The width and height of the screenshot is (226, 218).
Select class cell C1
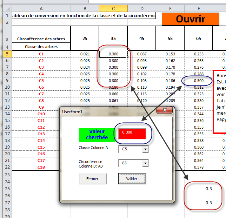point(41,54)
